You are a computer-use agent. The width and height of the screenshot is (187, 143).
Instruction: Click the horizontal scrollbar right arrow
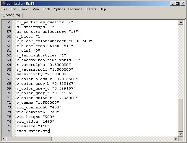[176, 139]
